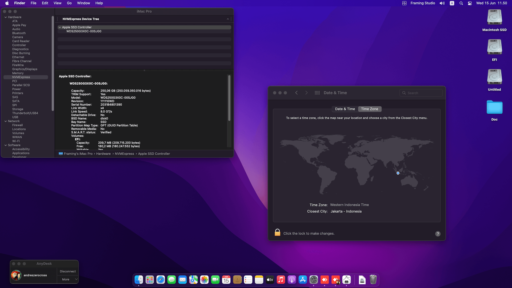512x288 pixels.
Task: Open Messages app in the Dock
Action: [171, 279]
